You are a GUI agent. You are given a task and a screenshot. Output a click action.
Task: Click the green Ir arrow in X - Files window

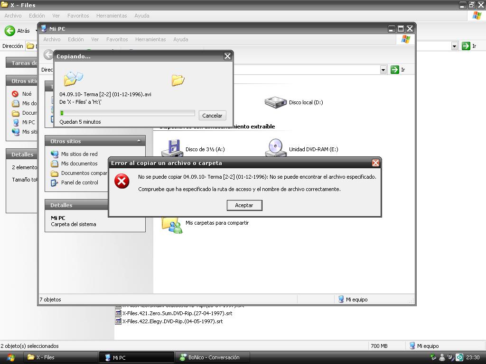tap(466, 46)
